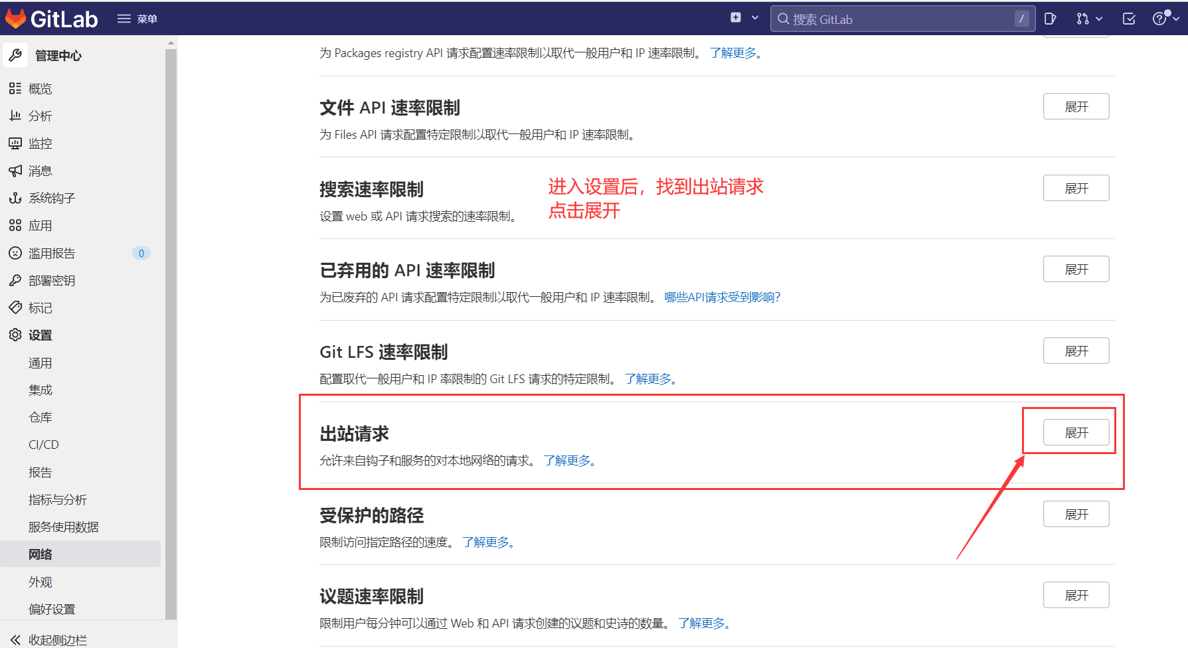Click the create new plus icon
Viewport: 1188px width, 648px height.
tap(736, 18)
